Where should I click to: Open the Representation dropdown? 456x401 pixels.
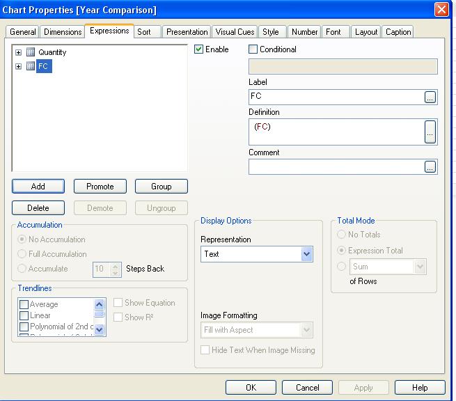(x=306, y=255)
